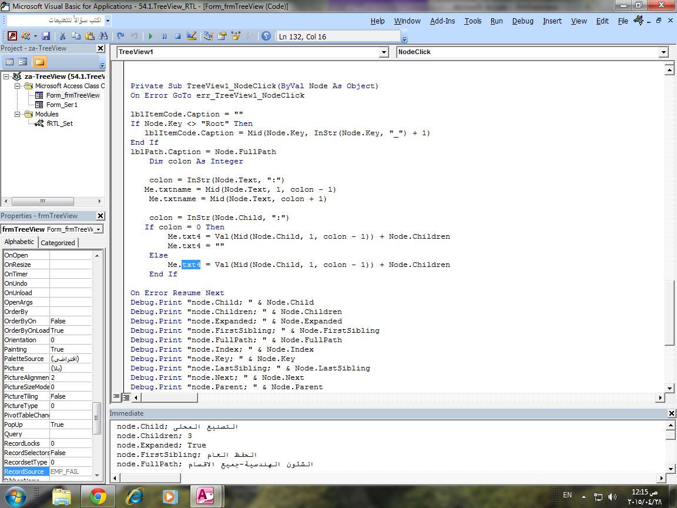The image size is (677, 508).
Task: Close the Properties panel
Action: tap(100, 216)
